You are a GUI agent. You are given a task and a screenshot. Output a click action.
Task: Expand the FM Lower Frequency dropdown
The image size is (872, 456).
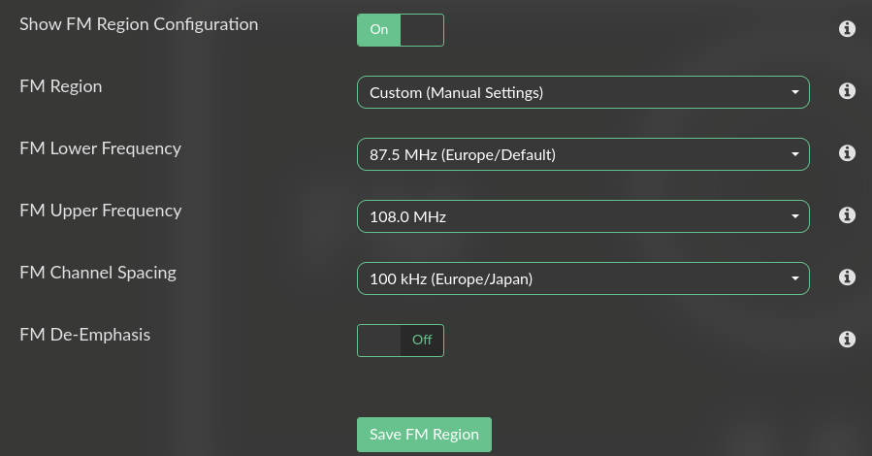[583, 154]
